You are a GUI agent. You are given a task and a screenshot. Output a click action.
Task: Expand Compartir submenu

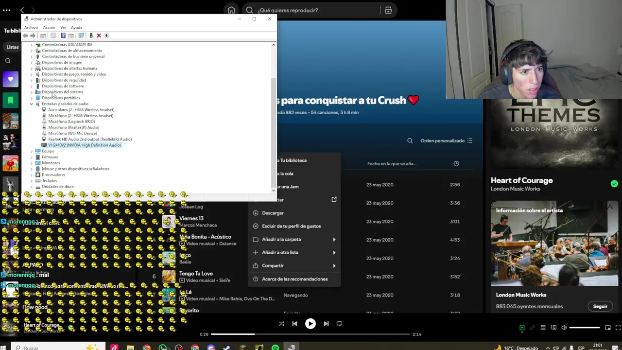[294, 265]
